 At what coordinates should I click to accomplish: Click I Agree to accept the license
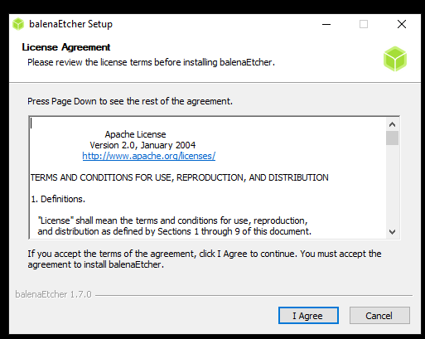point(308,315)
